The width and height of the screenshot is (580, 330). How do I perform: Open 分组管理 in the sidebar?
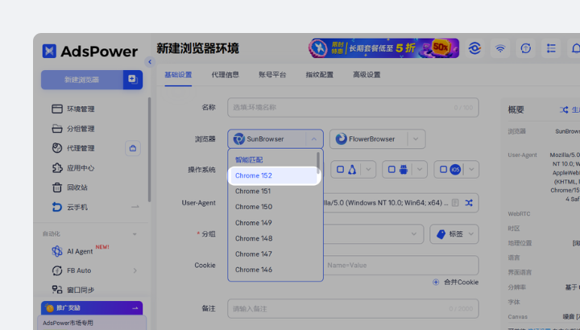(72, 129)
